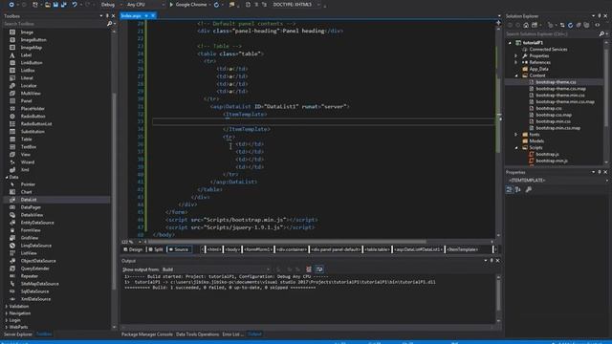Image resolution: width=612 pixels, height=344 pixels.
Task: Open the Show output from Build dropdown
Action: pos(216,269)
